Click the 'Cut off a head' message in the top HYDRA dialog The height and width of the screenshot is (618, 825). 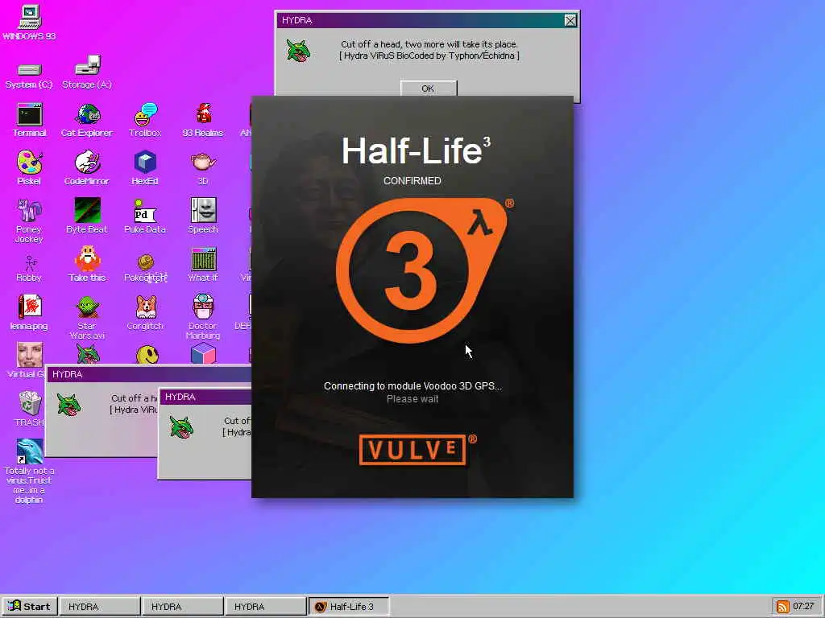tap(429, 45)
